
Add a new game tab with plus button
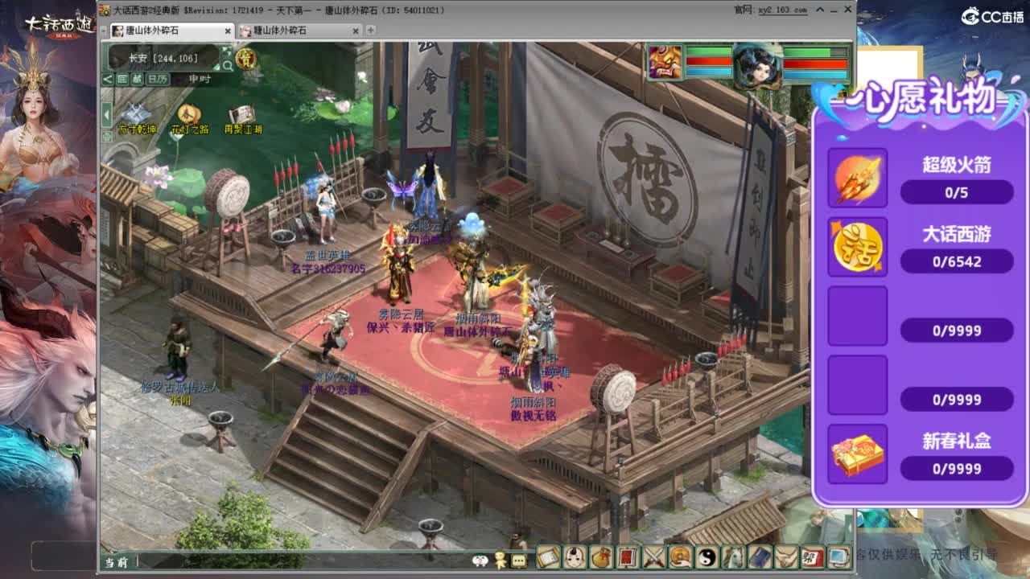pyautogui.click(x=370, y=31)
